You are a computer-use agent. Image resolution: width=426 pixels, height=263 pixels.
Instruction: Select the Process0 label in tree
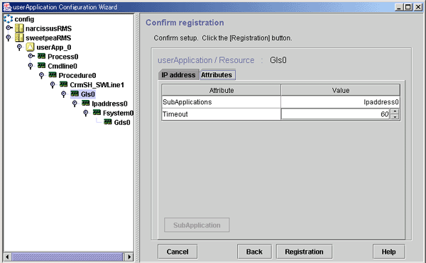click(x=63, y=57)
